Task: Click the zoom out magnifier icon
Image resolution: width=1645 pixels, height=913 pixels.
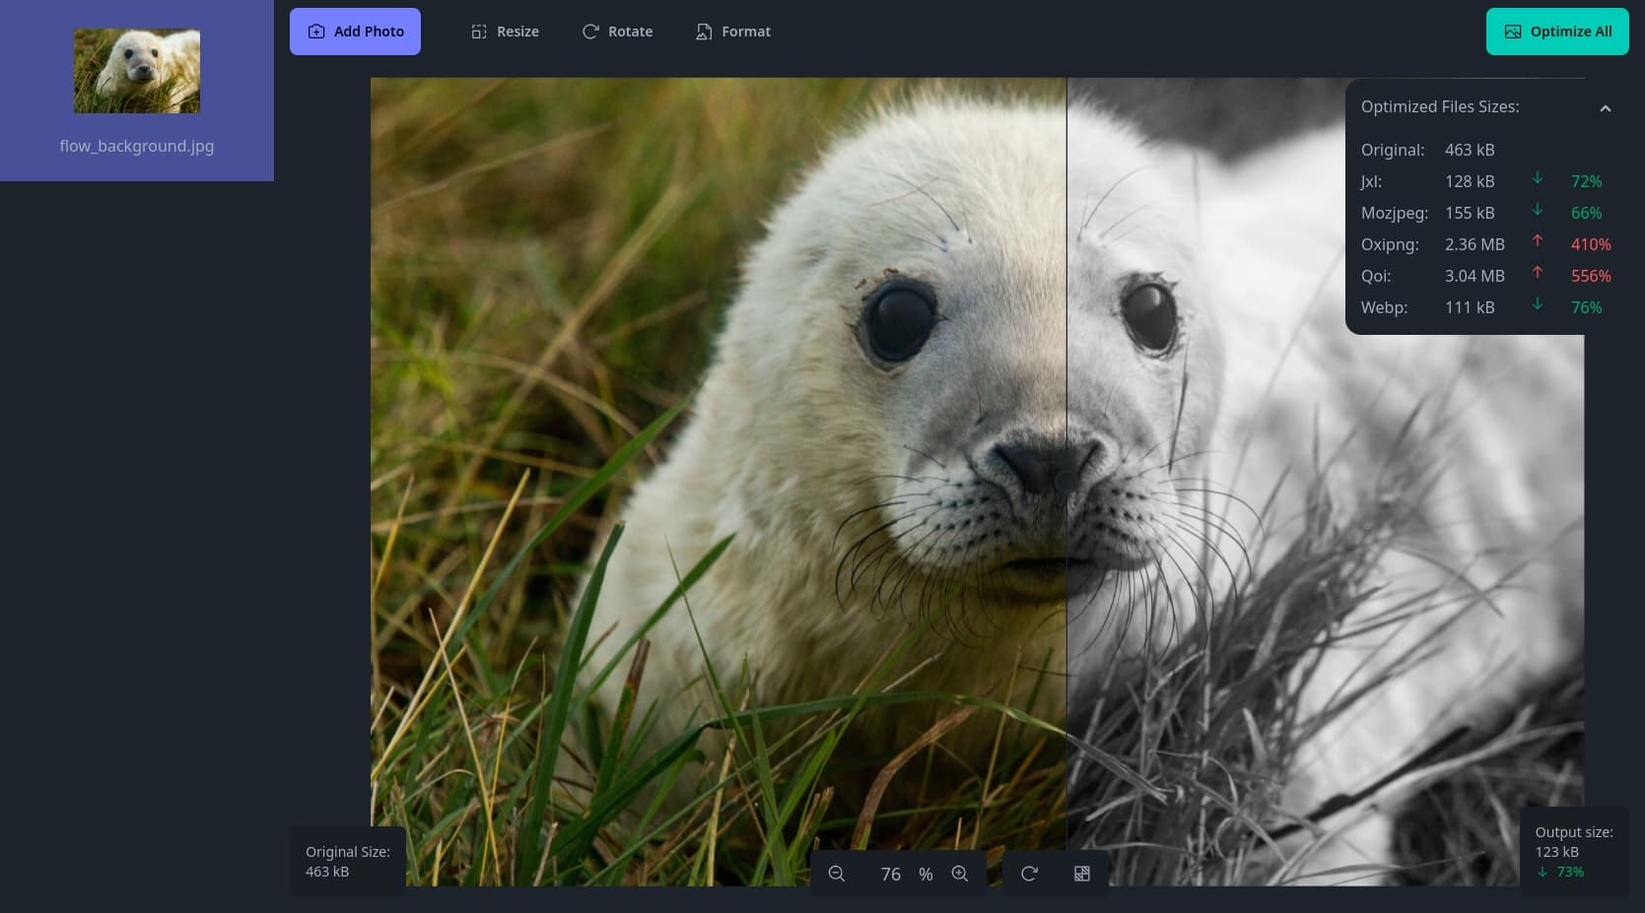Action: point(837,874)
